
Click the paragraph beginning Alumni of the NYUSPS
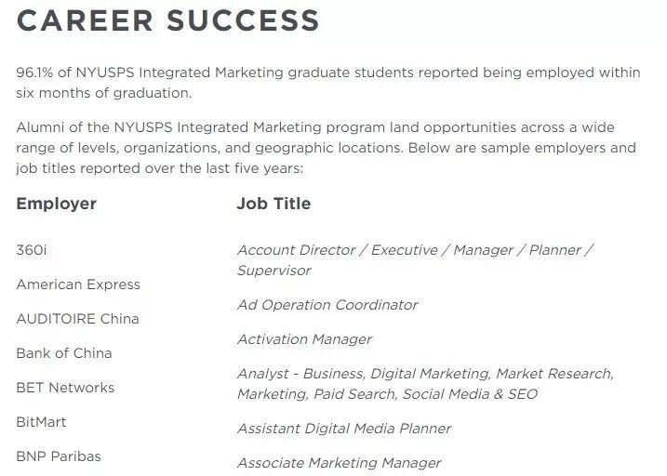pyautogui.click(x=327, y=148)
